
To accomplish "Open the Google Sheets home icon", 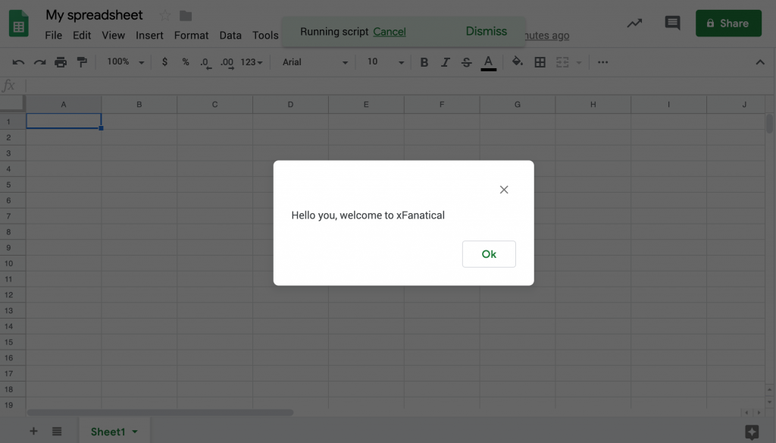I will click(x=18, y=23).
